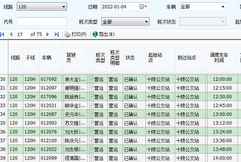Expand the 班次类型 dropdown
Image resolution: width=241 pixels, height=162 pixels.
[x=146, y=22]
